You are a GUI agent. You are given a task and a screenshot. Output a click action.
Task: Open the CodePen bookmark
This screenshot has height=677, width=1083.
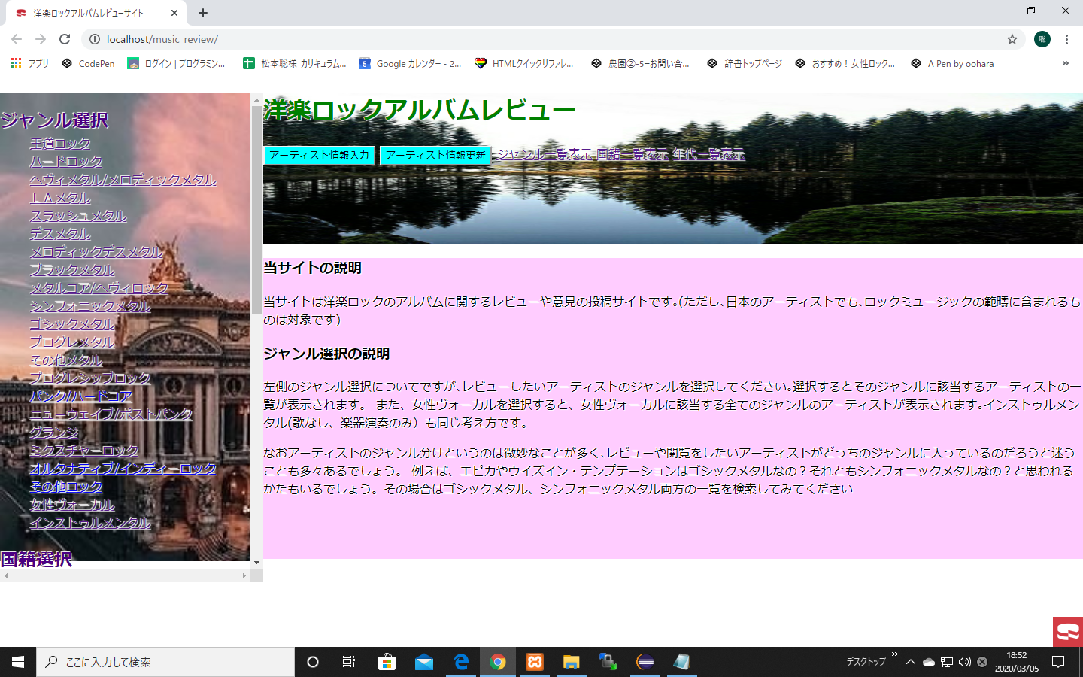[x=88, y=64]
